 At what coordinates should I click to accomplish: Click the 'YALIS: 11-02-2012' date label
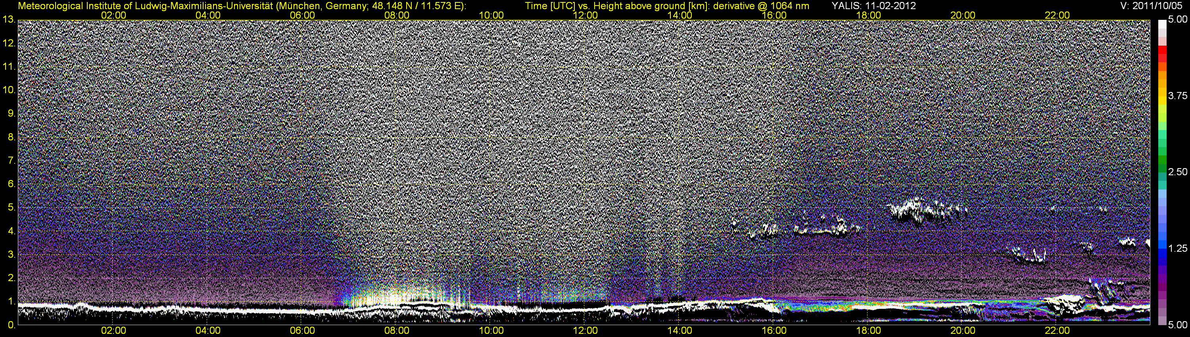873,6
